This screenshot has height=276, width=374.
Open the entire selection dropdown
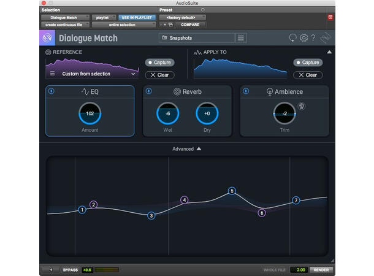pos(124,25)
